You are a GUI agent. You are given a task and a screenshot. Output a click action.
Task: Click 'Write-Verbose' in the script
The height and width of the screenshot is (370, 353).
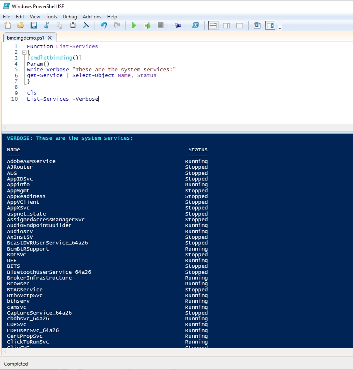tap(48, 70)
